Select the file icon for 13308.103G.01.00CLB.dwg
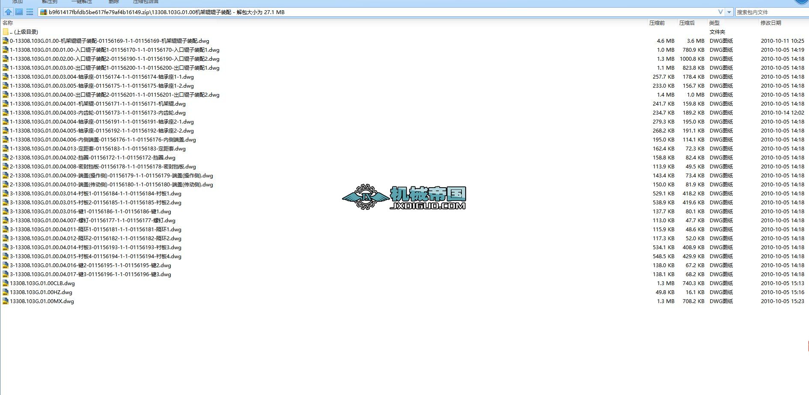The image size is (809, 395). [x=5, y=283]
